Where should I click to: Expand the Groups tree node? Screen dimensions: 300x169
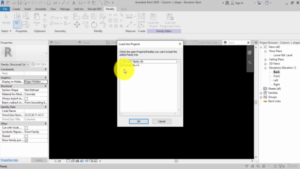coord(261,97)
